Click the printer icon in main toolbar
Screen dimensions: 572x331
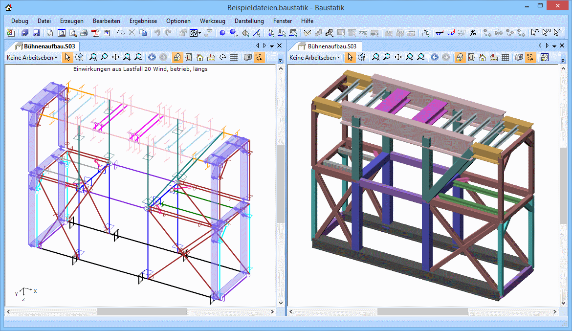(x=84, y=33)
